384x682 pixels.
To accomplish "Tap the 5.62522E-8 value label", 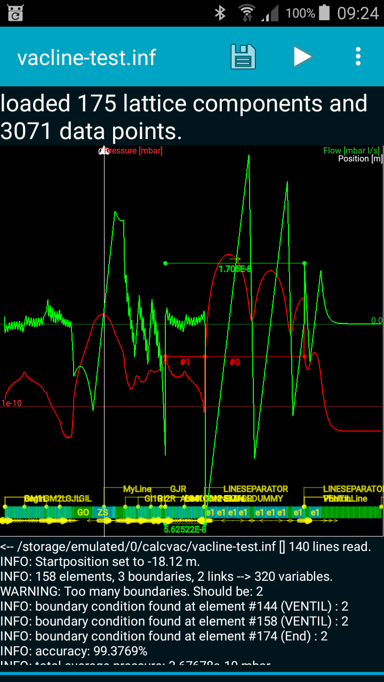I will coord(185,530).
